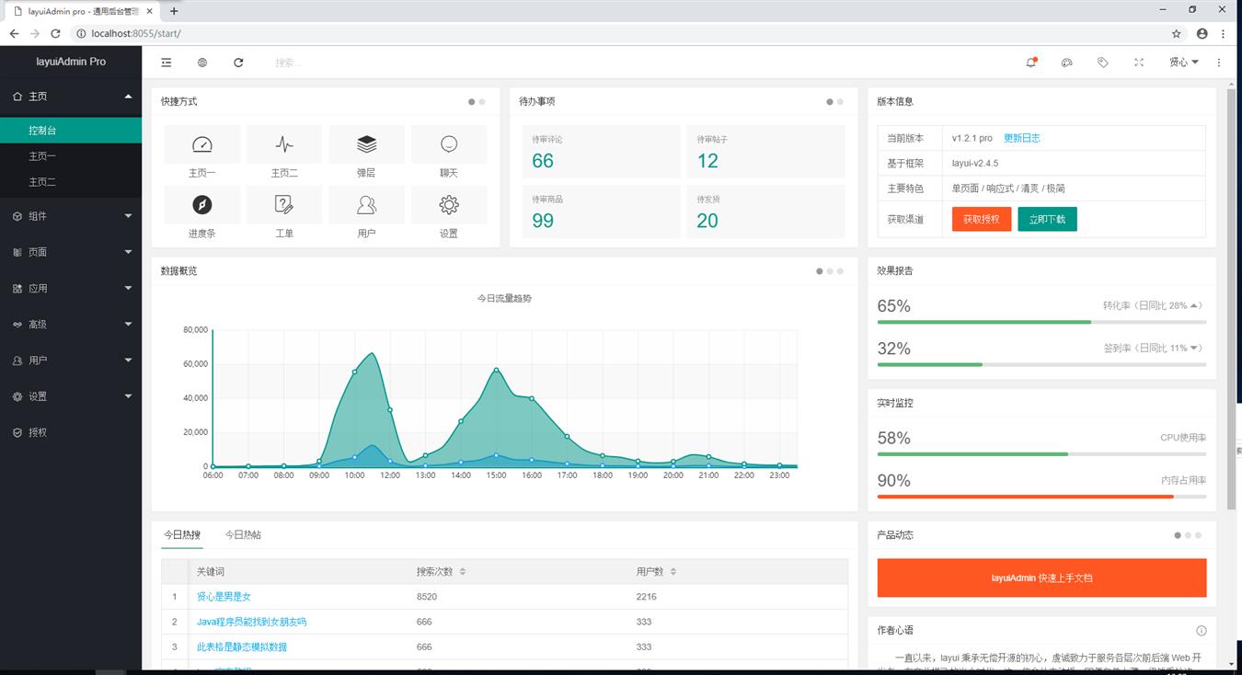The width and height of the screenshot is (1242, 675).
Task: Click the browser address bar
Action: click(616, 33)
